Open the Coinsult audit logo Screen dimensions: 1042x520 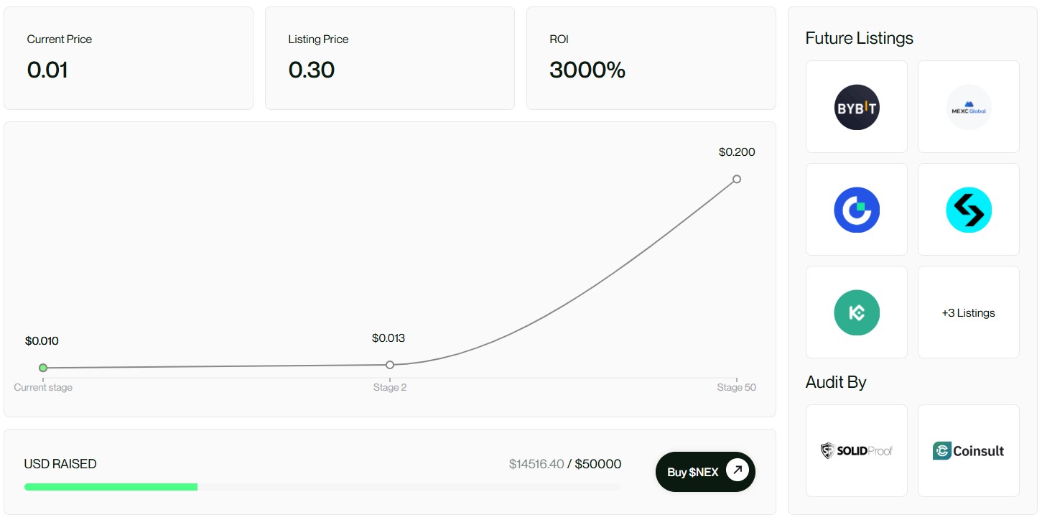[x=969, y=450]
